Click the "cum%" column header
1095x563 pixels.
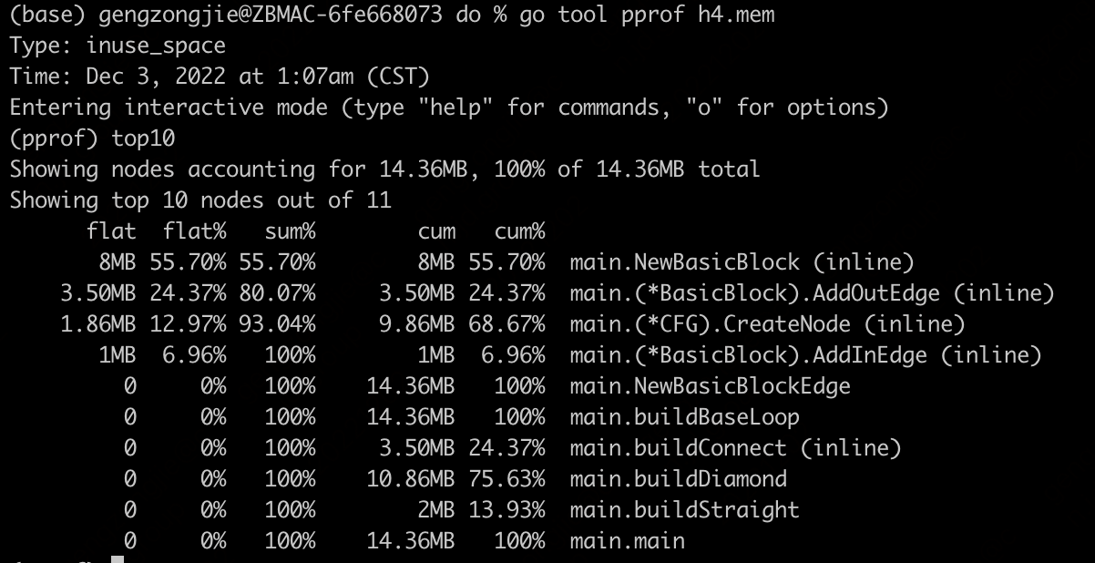519,231
